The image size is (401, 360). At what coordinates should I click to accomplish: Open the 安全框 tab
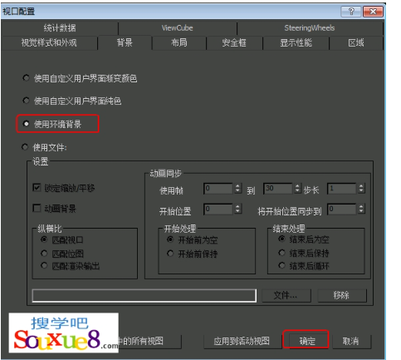tap(234, 43)
